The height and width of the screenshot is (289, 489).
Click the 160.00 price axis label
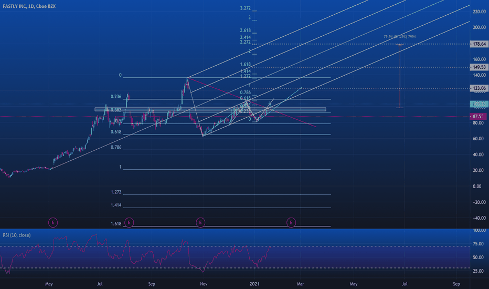pyautogui.click(x=479, y=59)
